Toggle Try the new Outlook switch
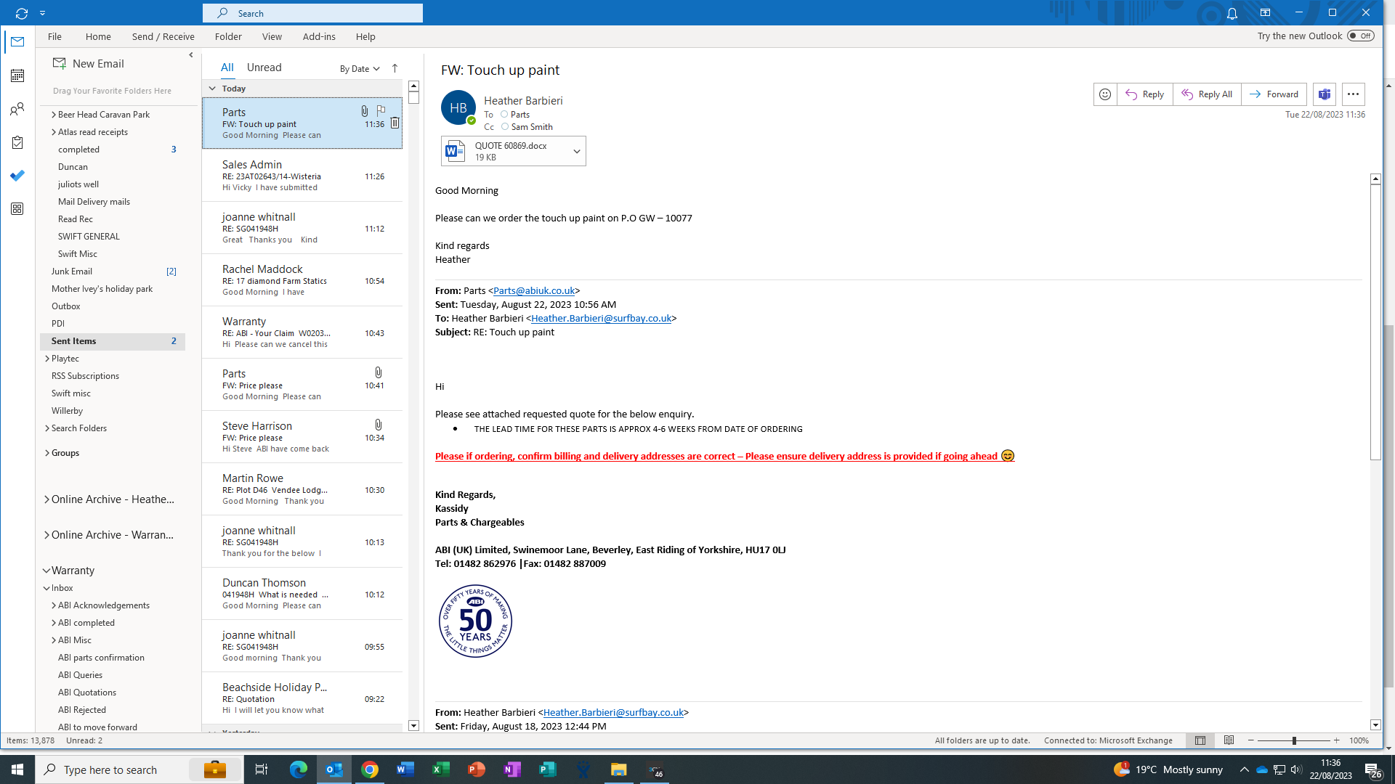1395x784 pixels. [1360, 36]
